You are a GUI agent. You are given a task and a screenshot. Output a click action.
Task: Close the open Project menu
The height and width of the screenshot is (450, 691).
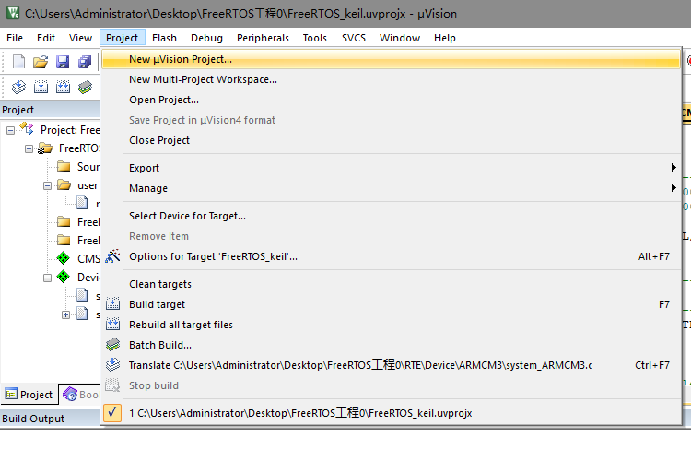[122, 38]
